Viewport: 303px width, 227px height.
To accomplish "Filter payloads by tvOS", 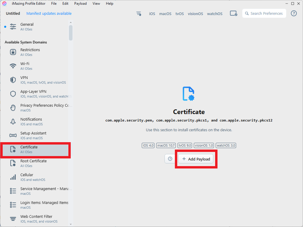I will pyautogui.click(x=180, y=14).
